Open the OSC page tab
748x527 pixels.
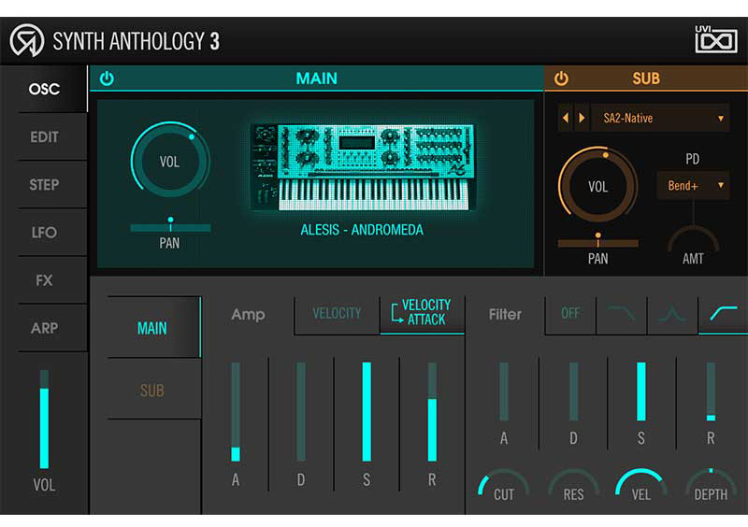click(x=44, y=89)
